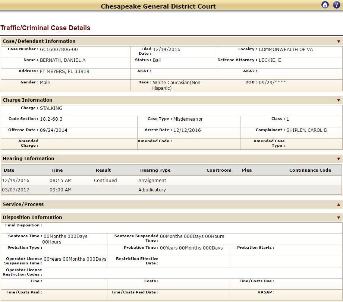Viewport: 343px width, 302px height.
Task: Click the Chesapeake General District Court title
Action: click(x=158, y=6)
